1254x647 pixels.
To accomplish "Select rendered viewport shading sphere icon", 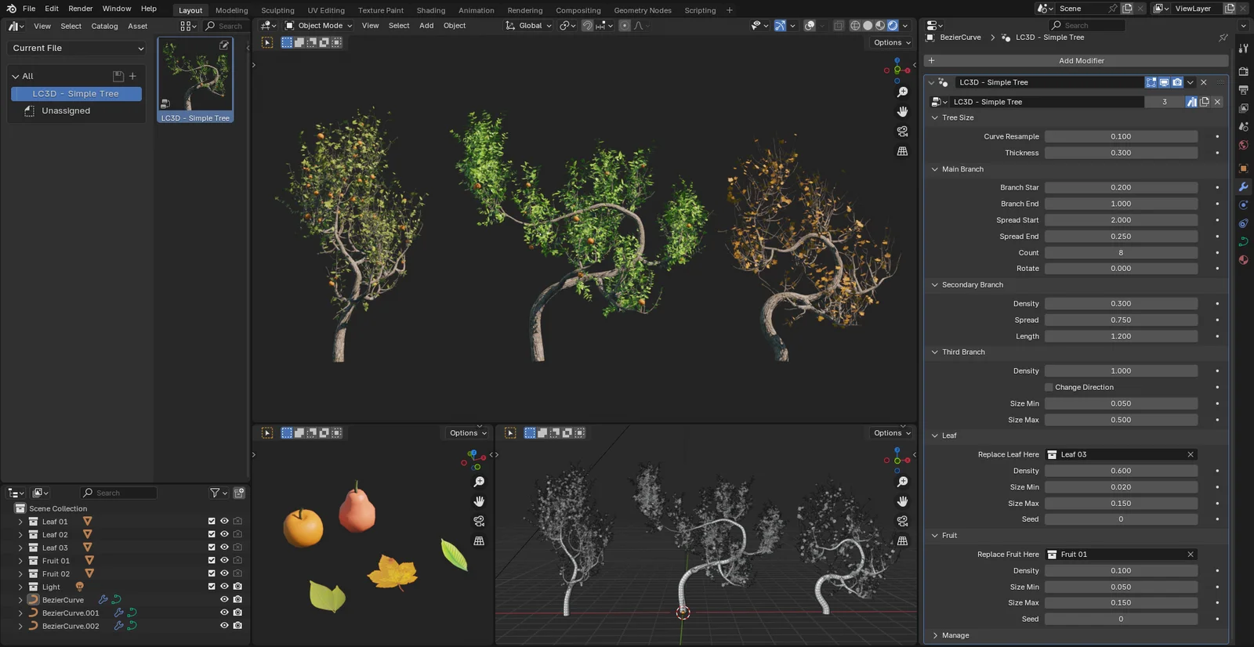I will click(x=893, y=26).
